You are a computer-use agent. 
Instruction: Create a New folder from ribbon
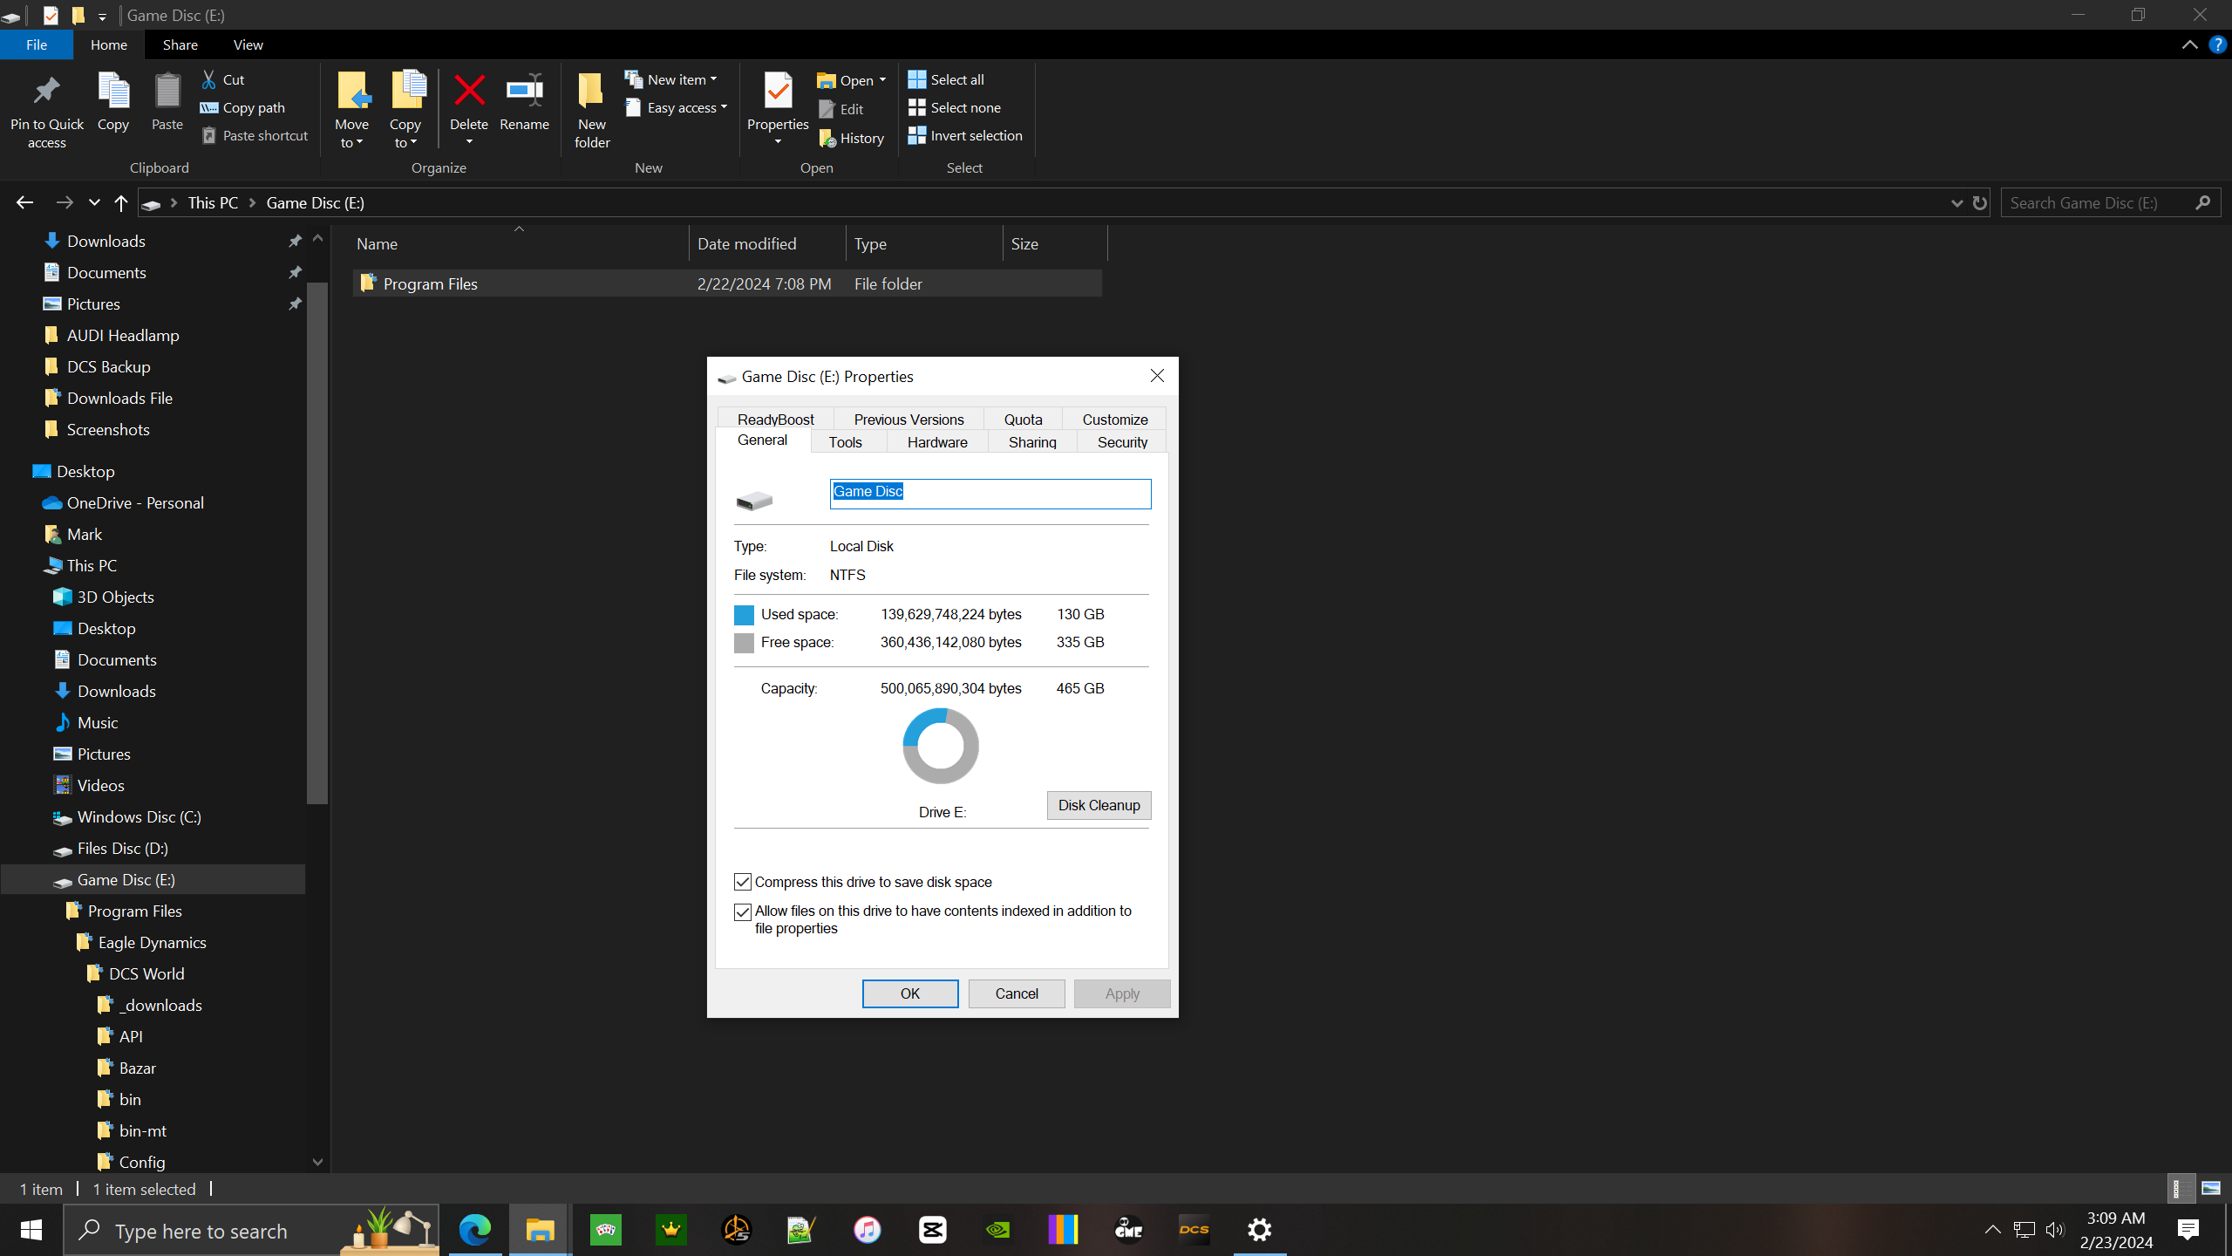[x=592, y=111]
